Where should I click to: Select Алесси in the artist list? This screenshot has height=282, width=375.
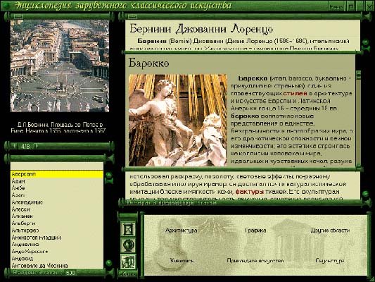point(57,209)
